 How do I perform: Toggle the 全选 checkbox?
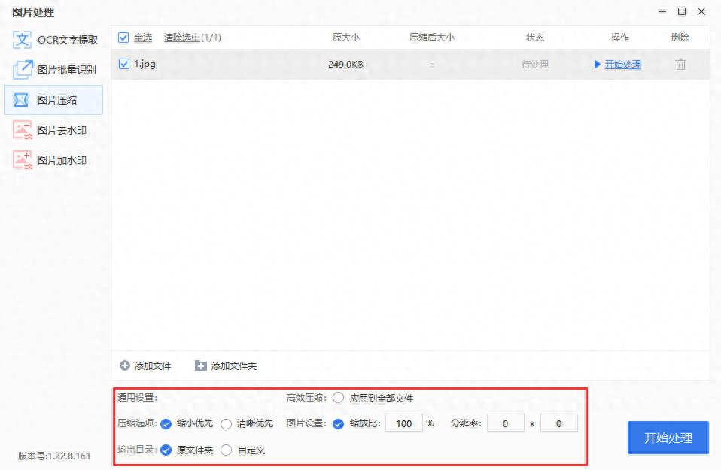pyautogui.click(x=124, y=38)
